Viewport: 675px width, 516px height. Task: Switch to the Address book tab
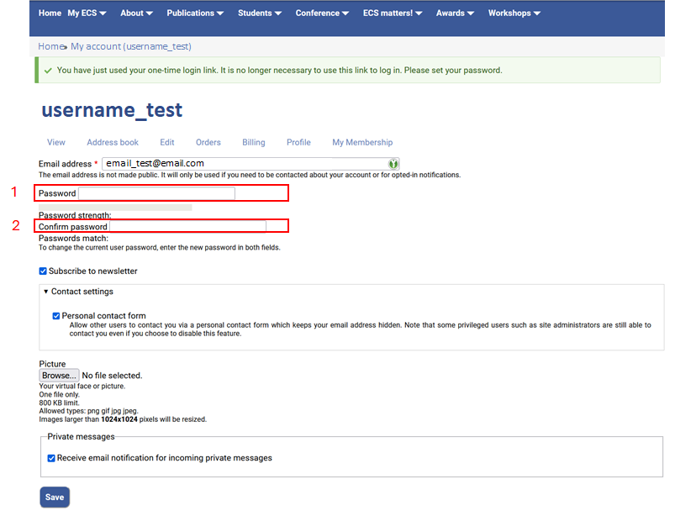click(x=113, y=143)
